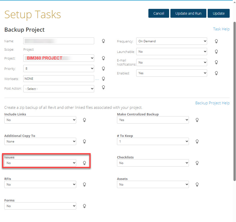The image size is (236, 222).
Task: Click the lightbulb beside E-mail Notifications
Action: click(x=216, y=63)
